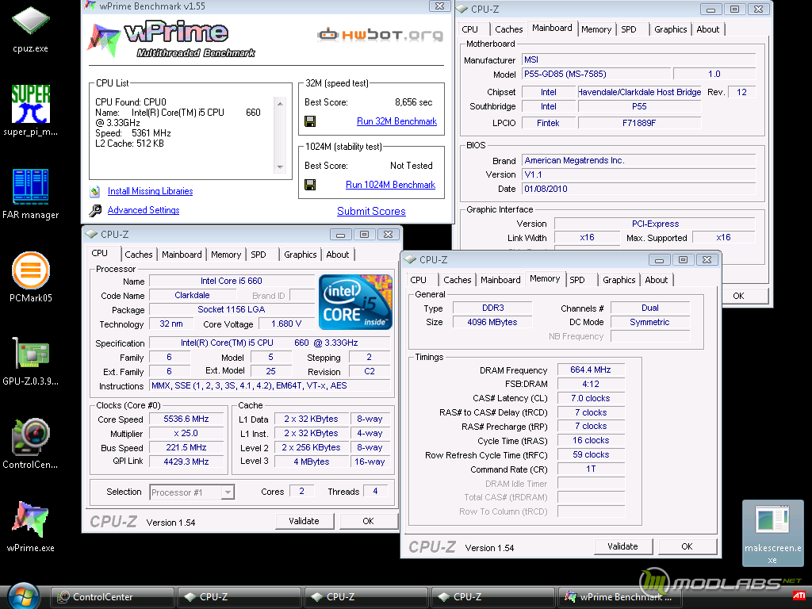Click the first CPU-Z taskbar button
The height and width of the screenshot is (609, 812).
click(x=239, y=597)
